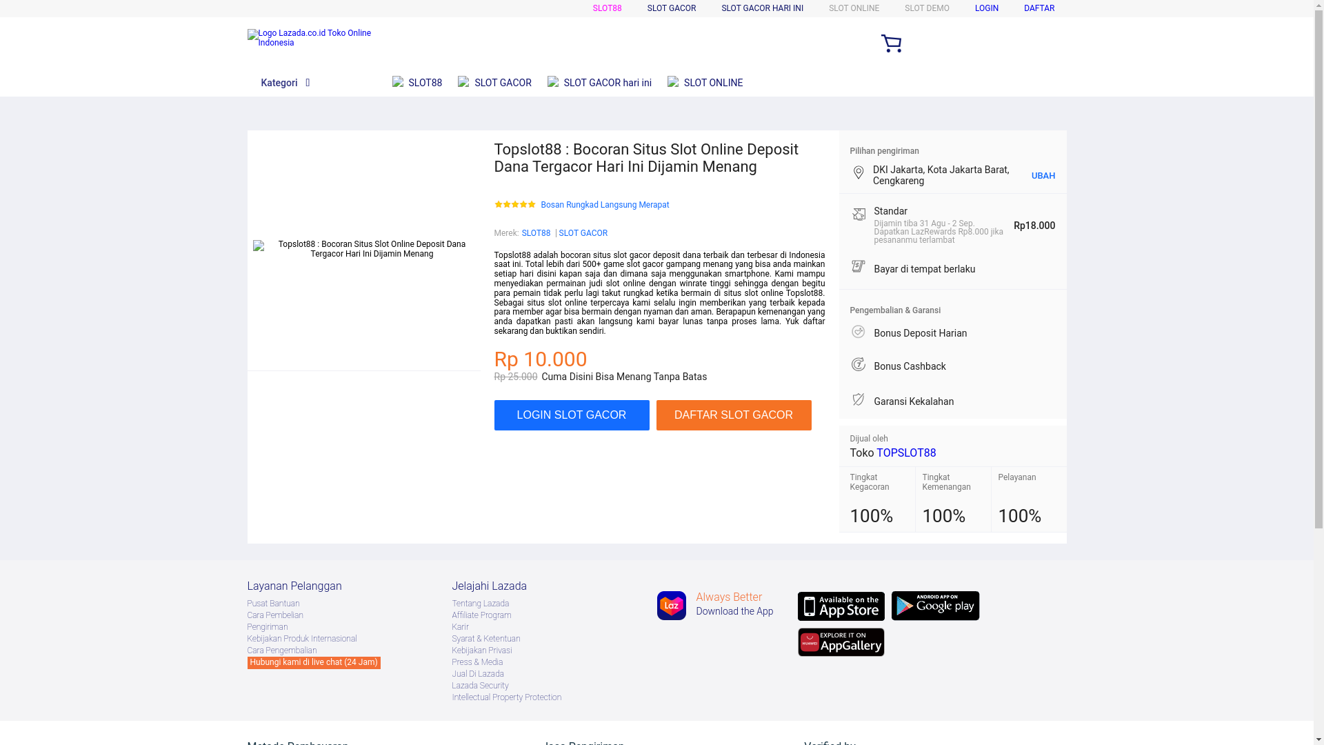Viewport: 1324px width, 745px height.
Task: Click the cash on delivery icon
Action: (x=858, y=266)
